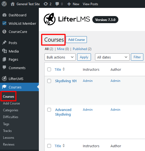Open Reviews submenu item
Screen dimensions: 145x151
coord(9,144)
